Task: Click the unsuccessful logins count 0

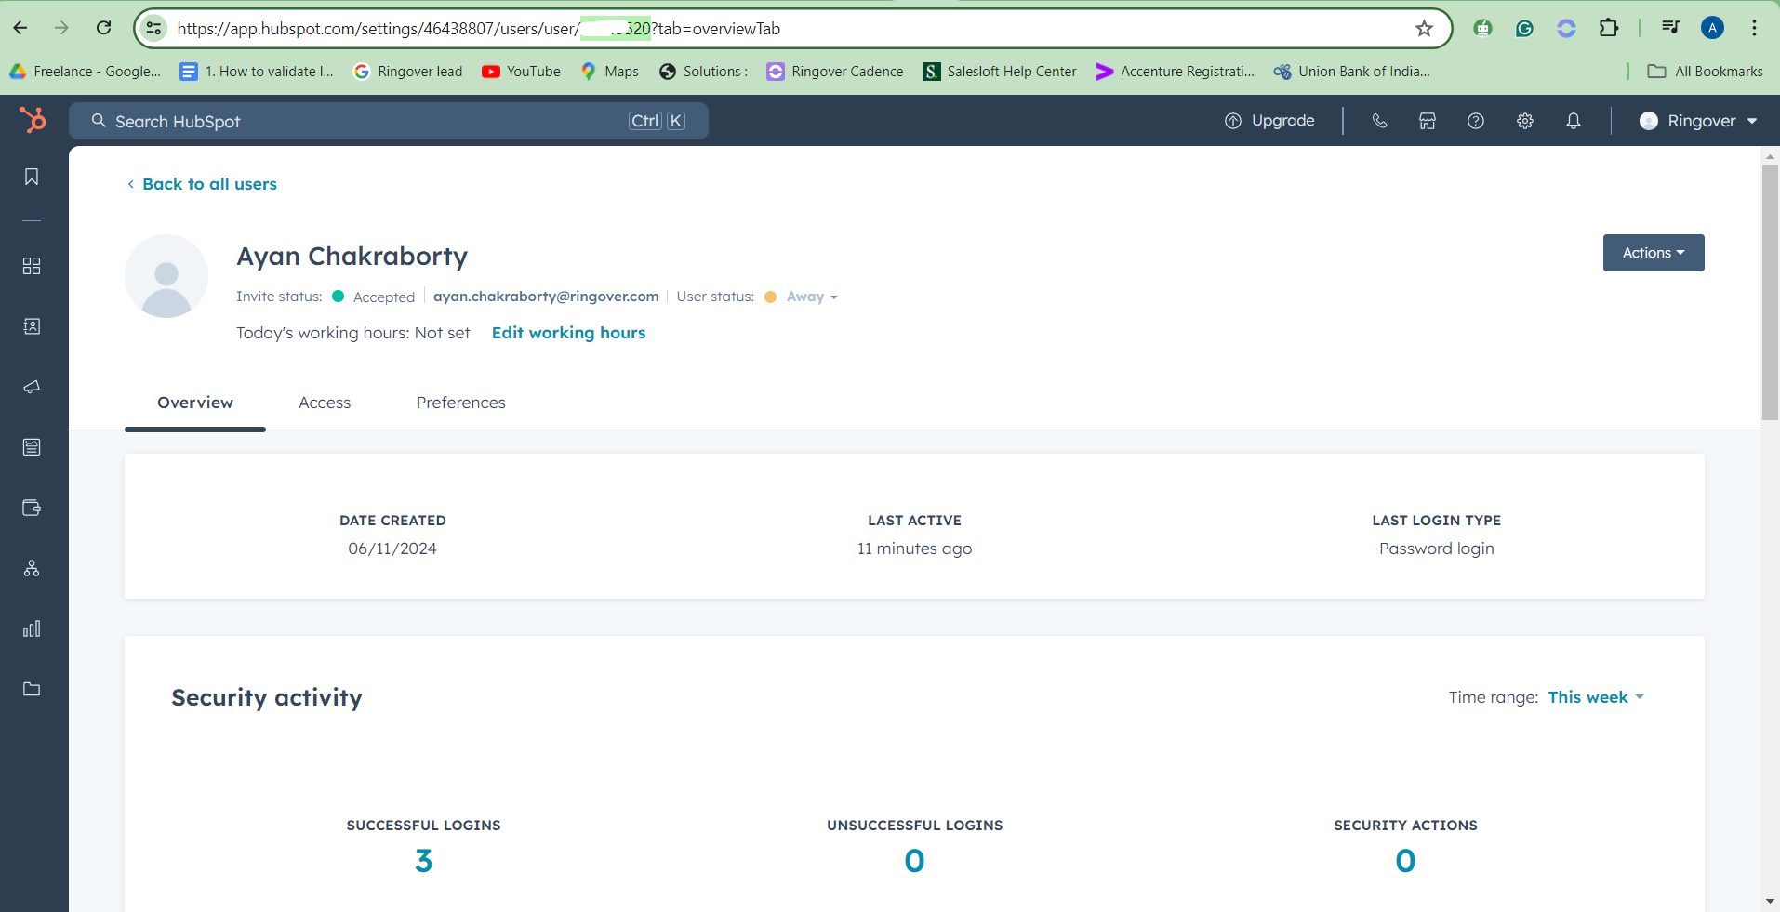Action: coord(914,861)
